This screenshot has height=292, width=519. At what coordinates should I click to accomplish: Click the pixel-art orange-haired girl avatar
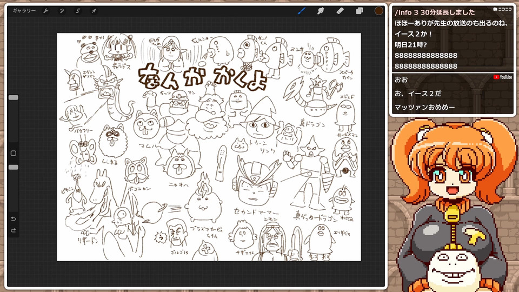pyautogui.click(x=454, y=205)
